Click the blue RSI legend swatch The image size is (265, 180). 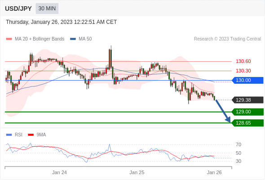(9, 135)
